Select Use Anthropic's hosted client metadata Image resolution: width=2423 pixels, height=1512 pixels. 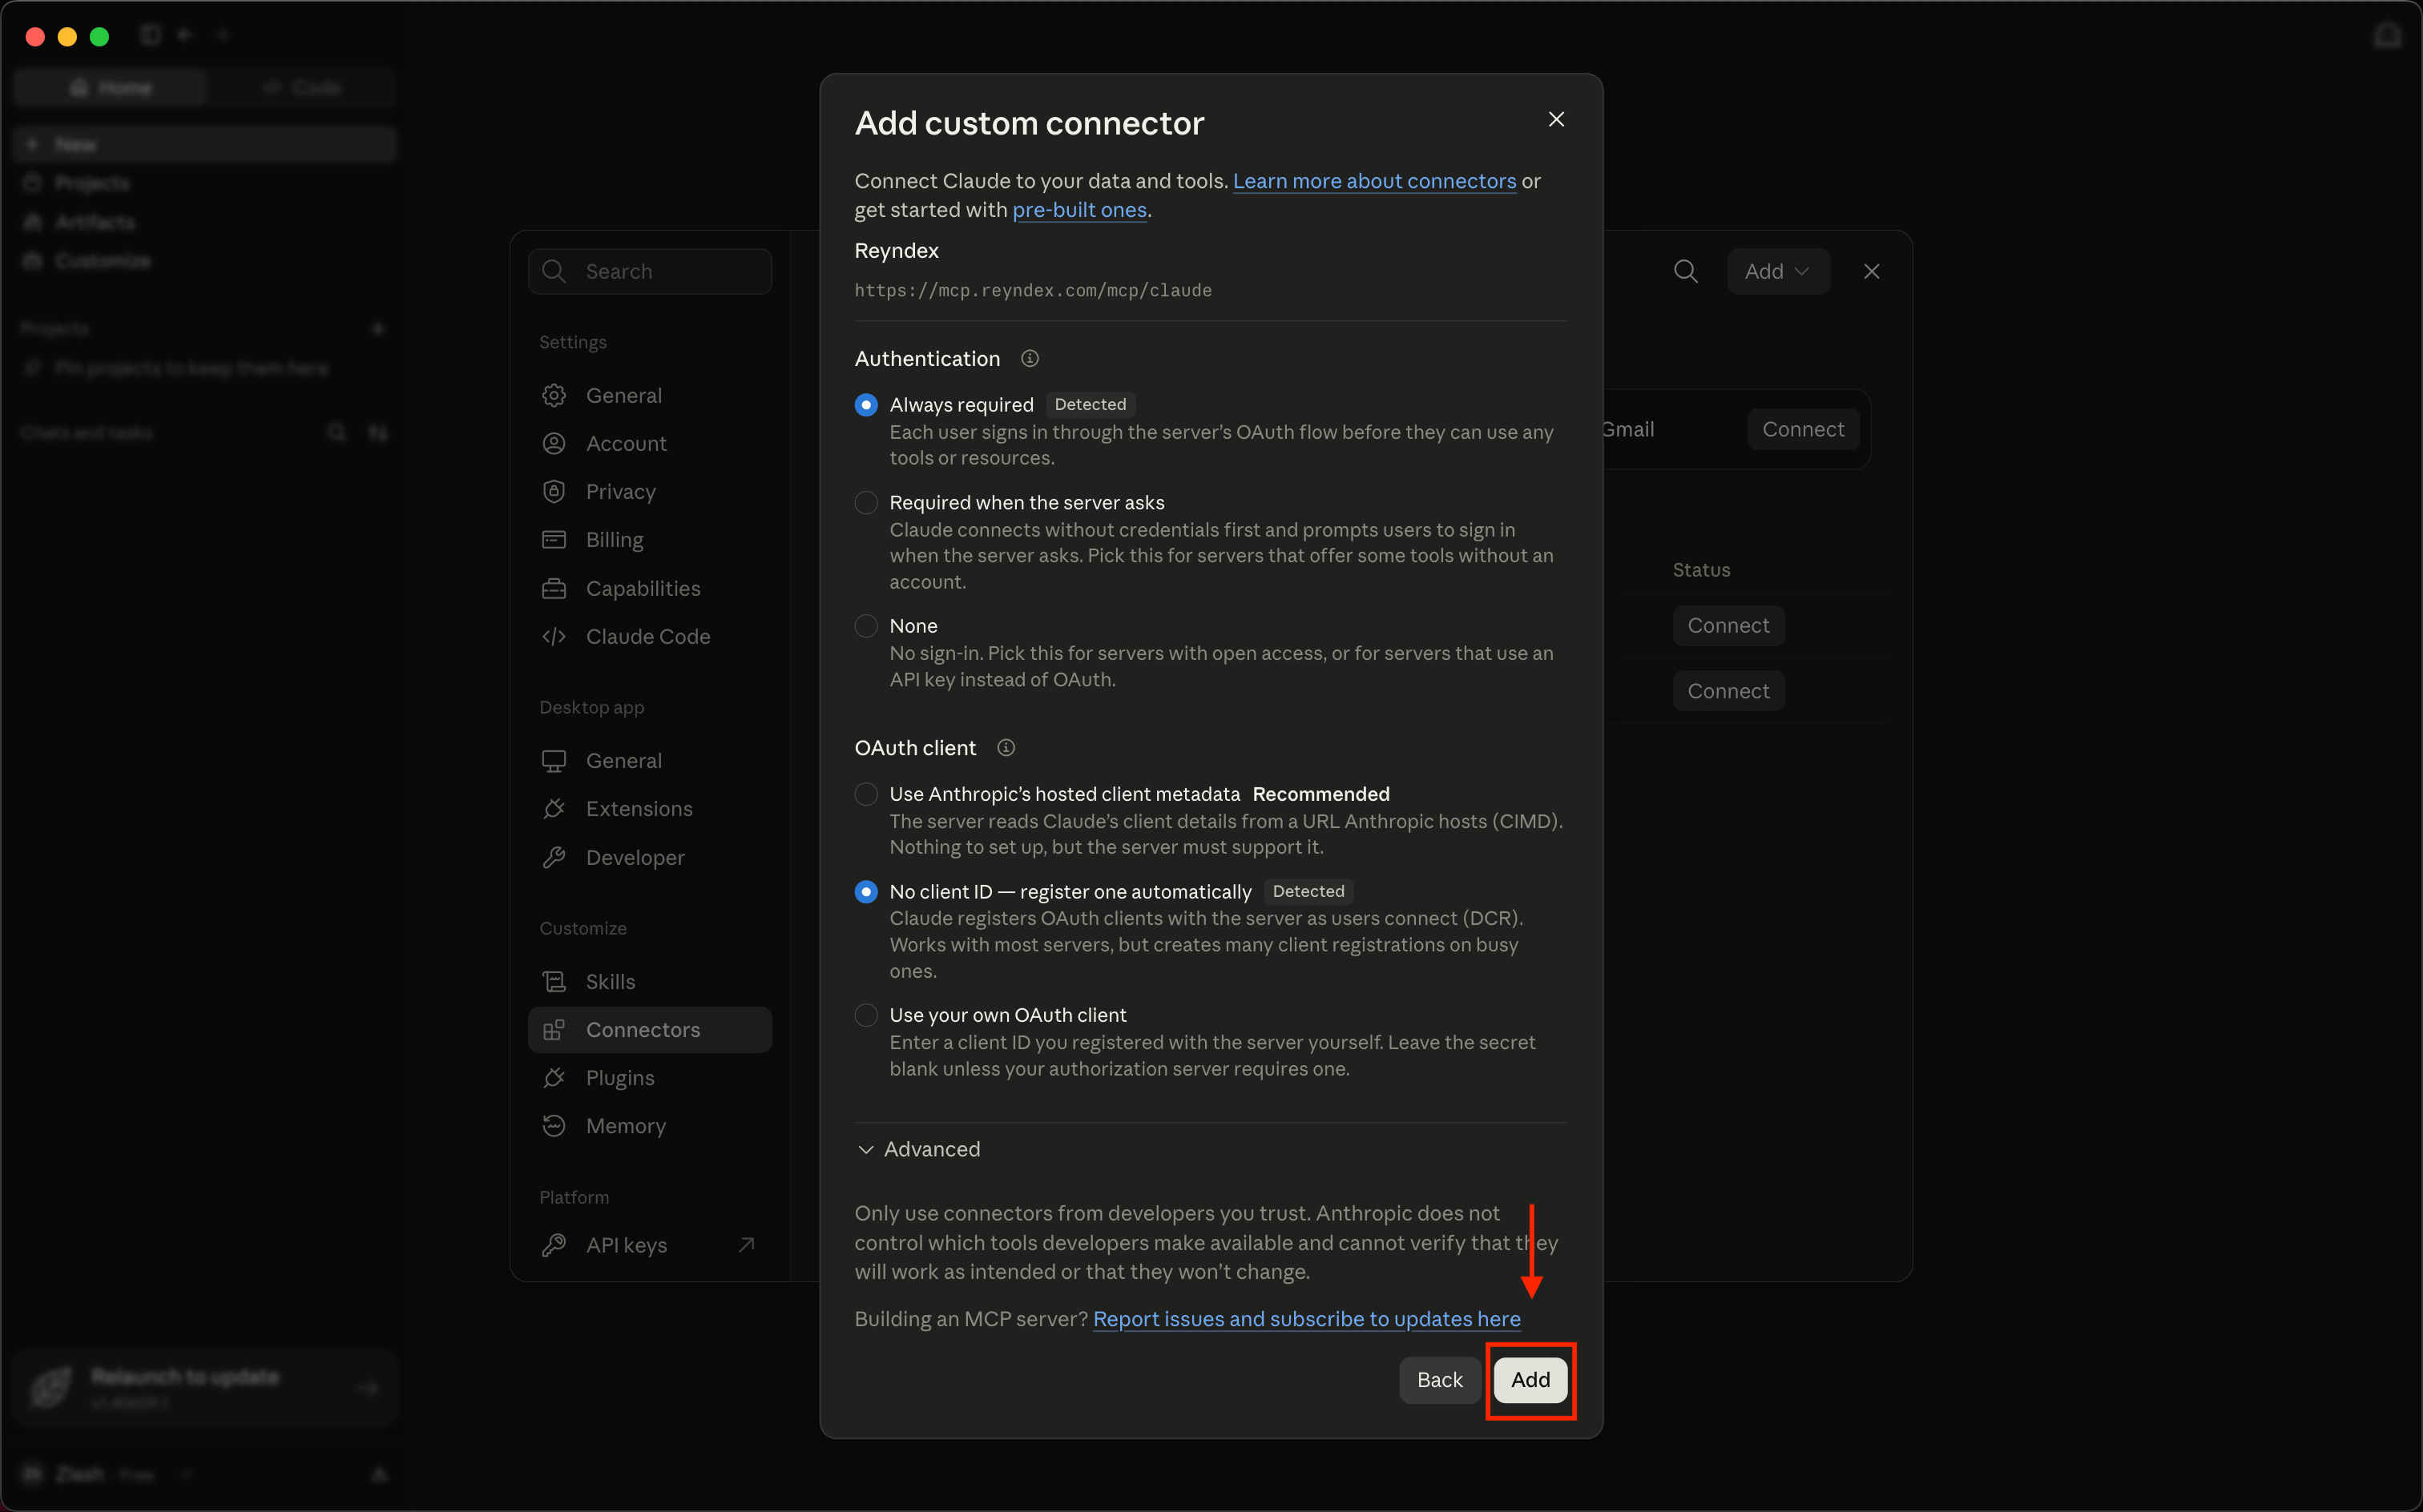(x=866, y=794)
